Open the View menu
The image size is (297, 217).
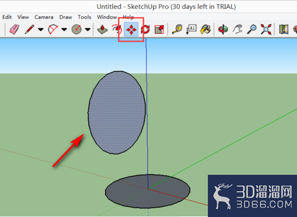tap(23, 17)
